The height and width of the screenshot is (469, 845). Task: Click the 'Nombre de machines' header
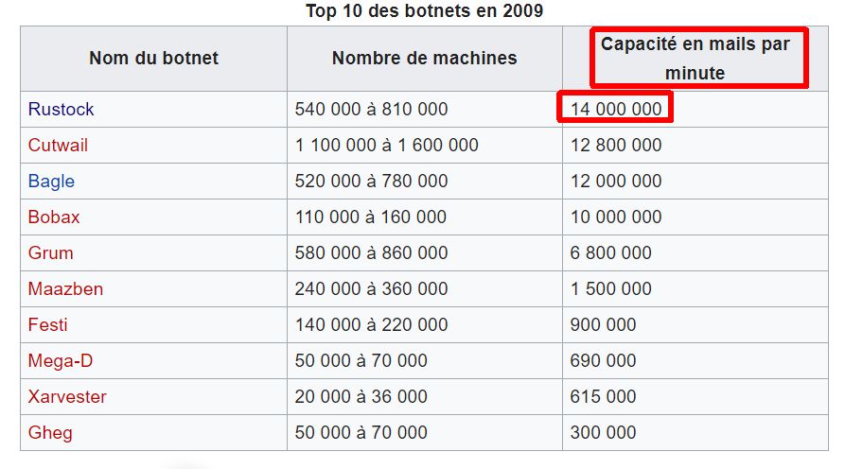424,59
